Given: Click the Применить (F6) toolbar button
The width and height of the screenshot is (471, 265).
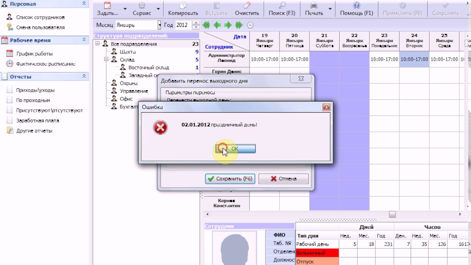Looking at the screenshot, I should [403, 9].
